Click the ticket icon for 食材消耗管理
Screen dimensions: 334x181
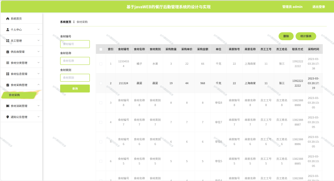pos(8,106)
